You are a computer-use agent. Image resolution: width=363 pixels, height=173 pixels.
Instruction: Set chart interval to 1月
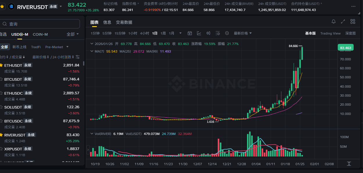172,33
